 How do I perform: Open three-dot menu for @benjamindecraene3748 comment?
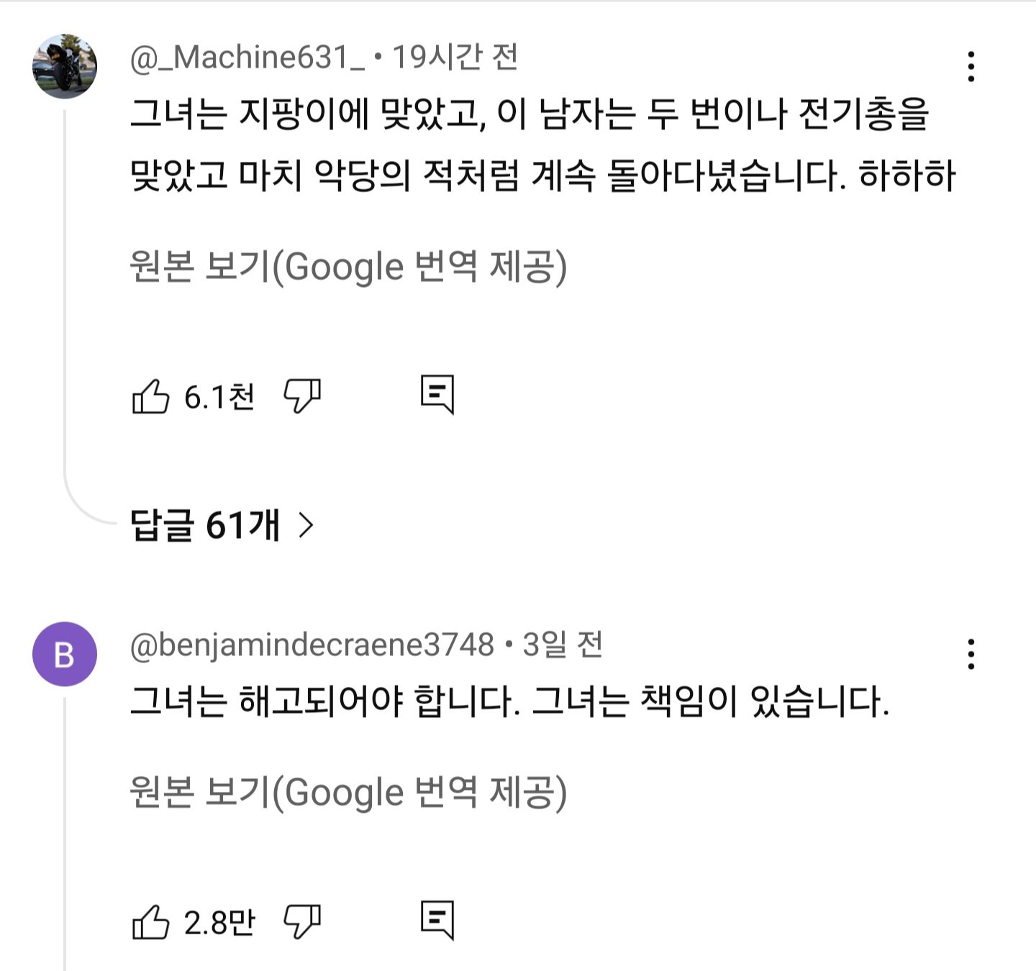coord(971,655)
